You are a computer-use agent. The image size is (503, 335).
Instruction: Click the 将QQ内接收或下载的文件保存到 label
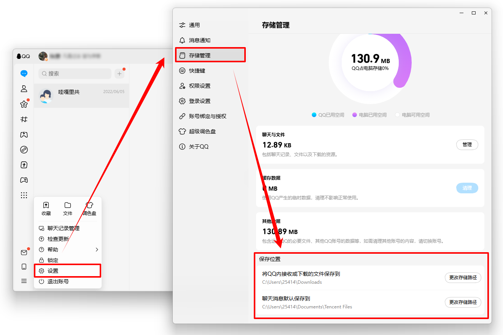(x=301, y=274)
